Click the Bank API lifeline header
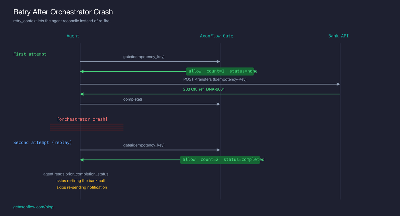 [x=338, y=36]
